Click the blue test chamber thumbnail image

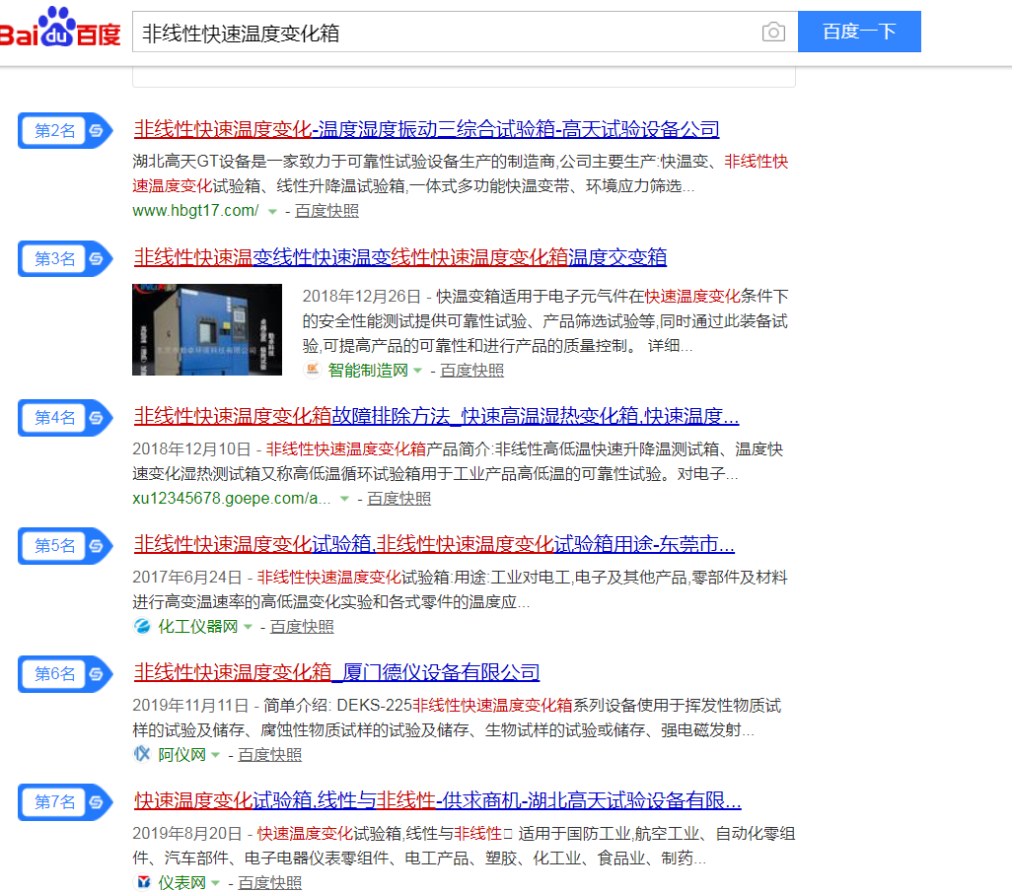pos(207,329)
